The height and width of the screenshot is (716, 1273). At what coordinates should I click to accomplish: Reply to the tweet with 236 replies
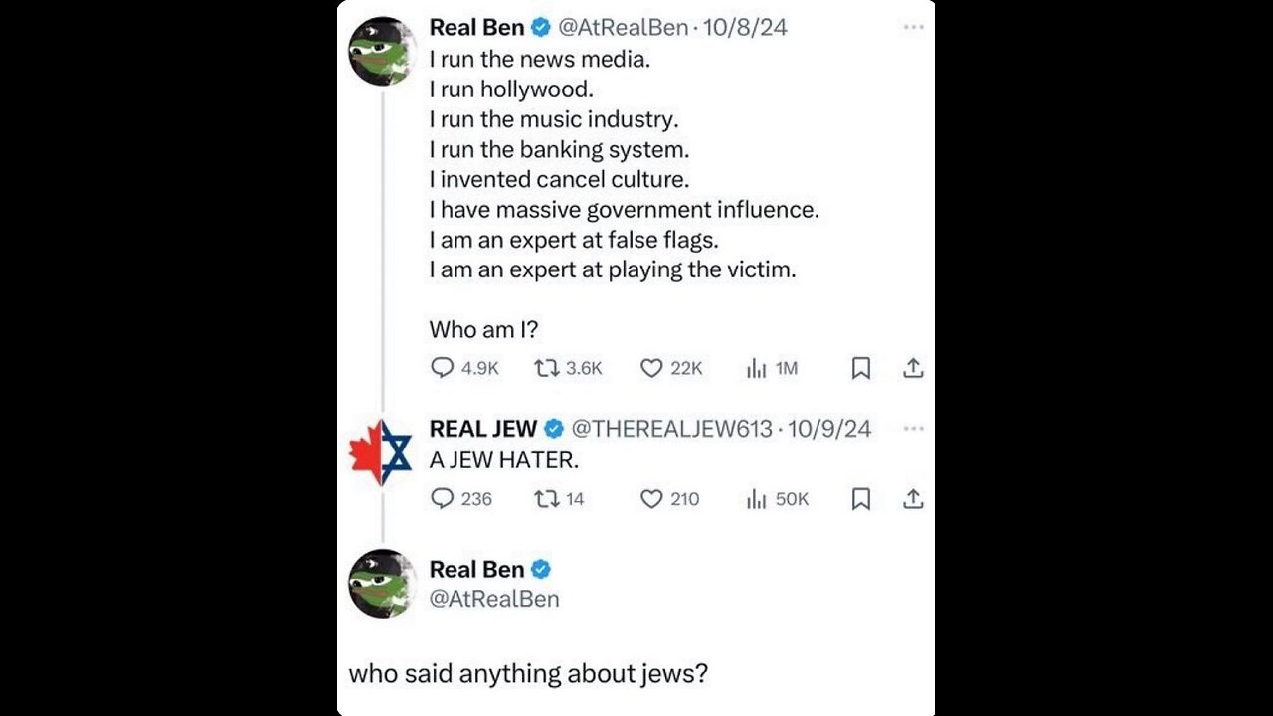(x=443, y=498)
